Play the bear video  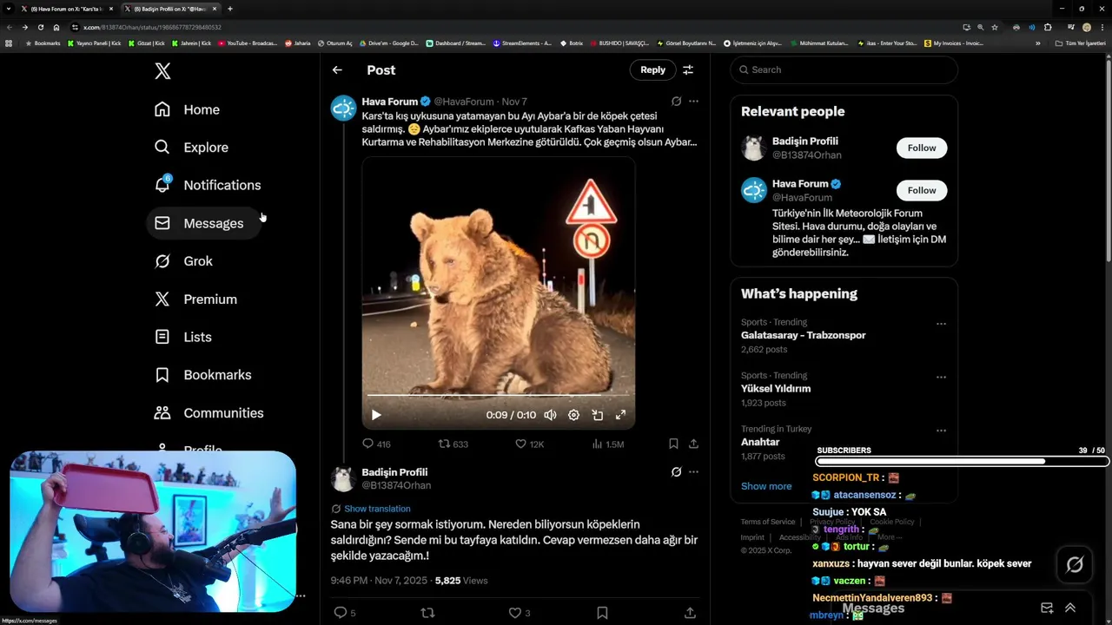pyautogui.click(x=376, y=415)
